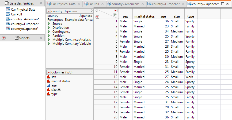Open the Signets panel red triangle menu

pyautogui.click(x=4, y=38)
